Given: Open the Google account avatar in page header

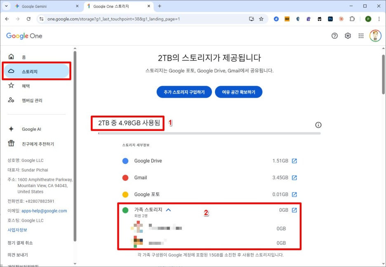Looking at the screenshot, I should click(x=375, y=36).
